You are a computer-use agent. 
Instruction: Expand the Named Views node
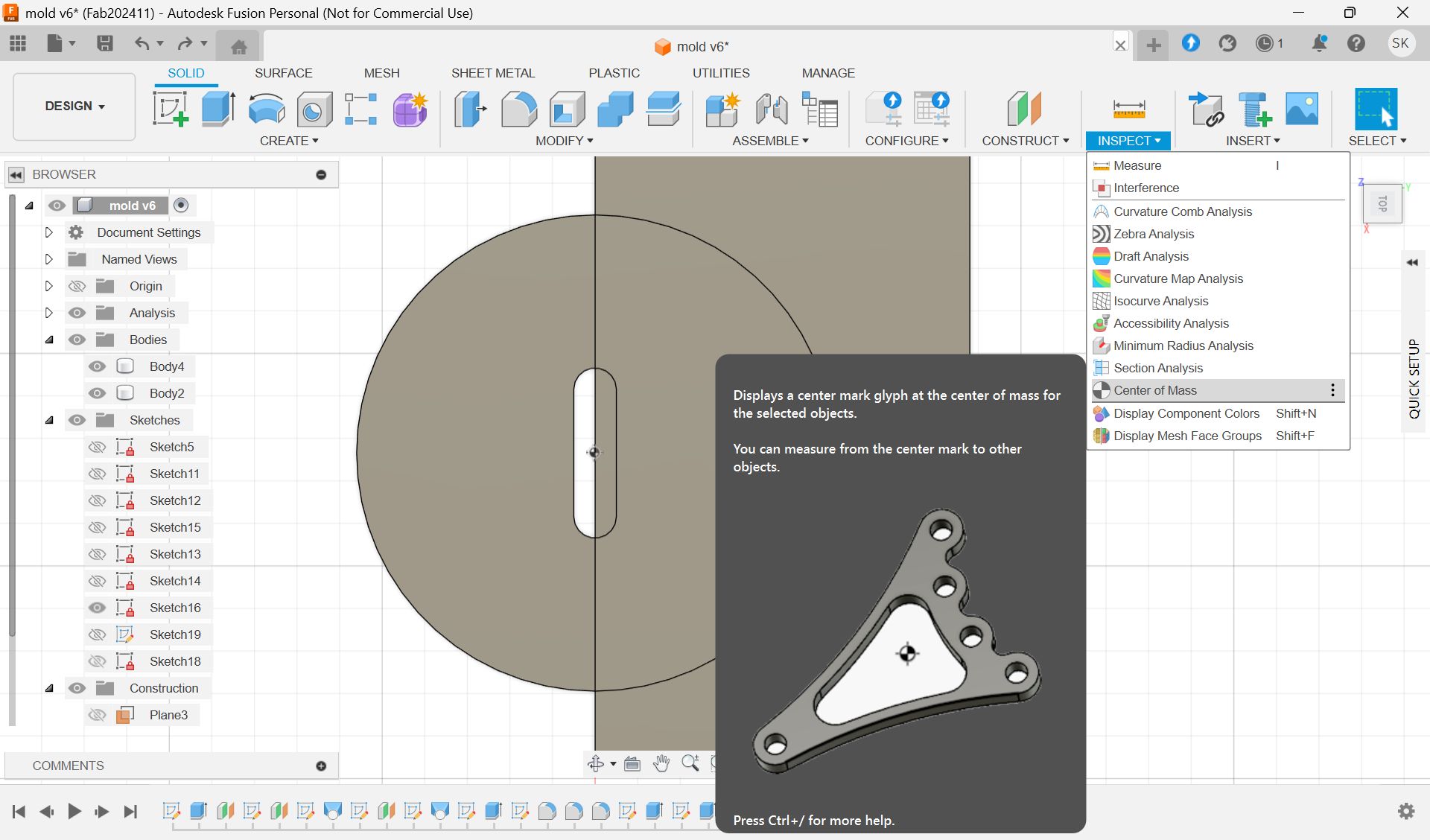pos(49,259)
